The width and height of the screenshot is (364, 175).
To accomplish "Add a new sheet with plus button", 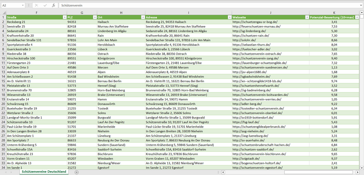I will click(77, 172).
